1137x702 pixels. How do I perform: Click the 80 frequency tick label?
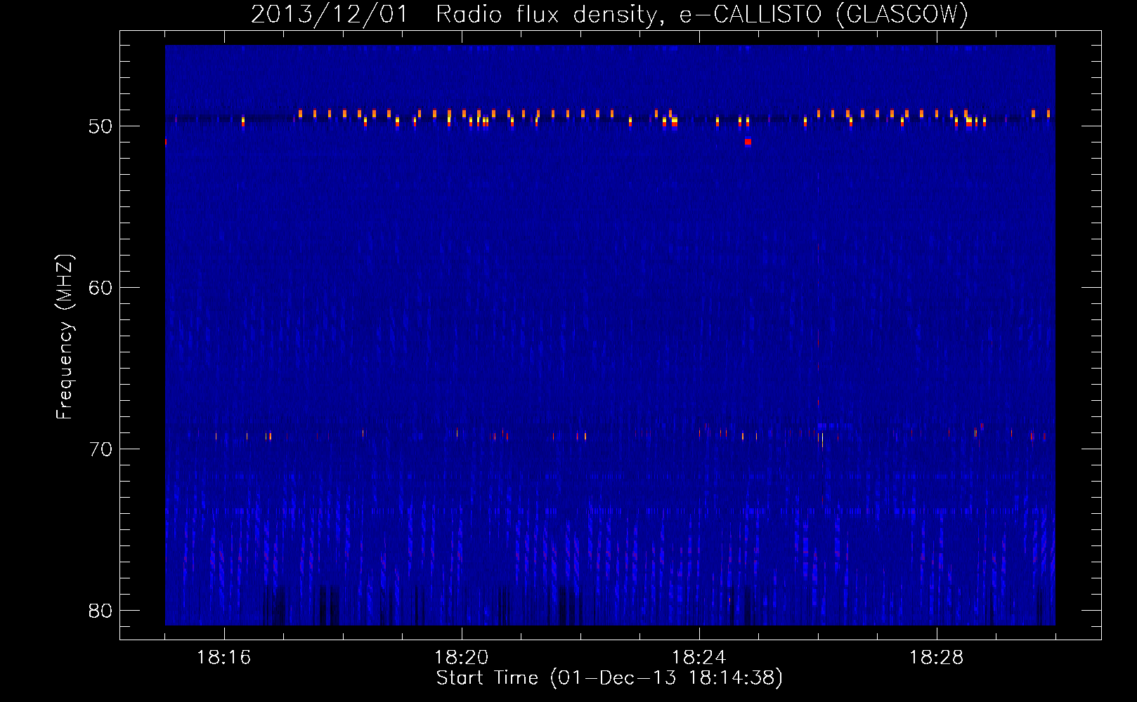pos(100,611)
